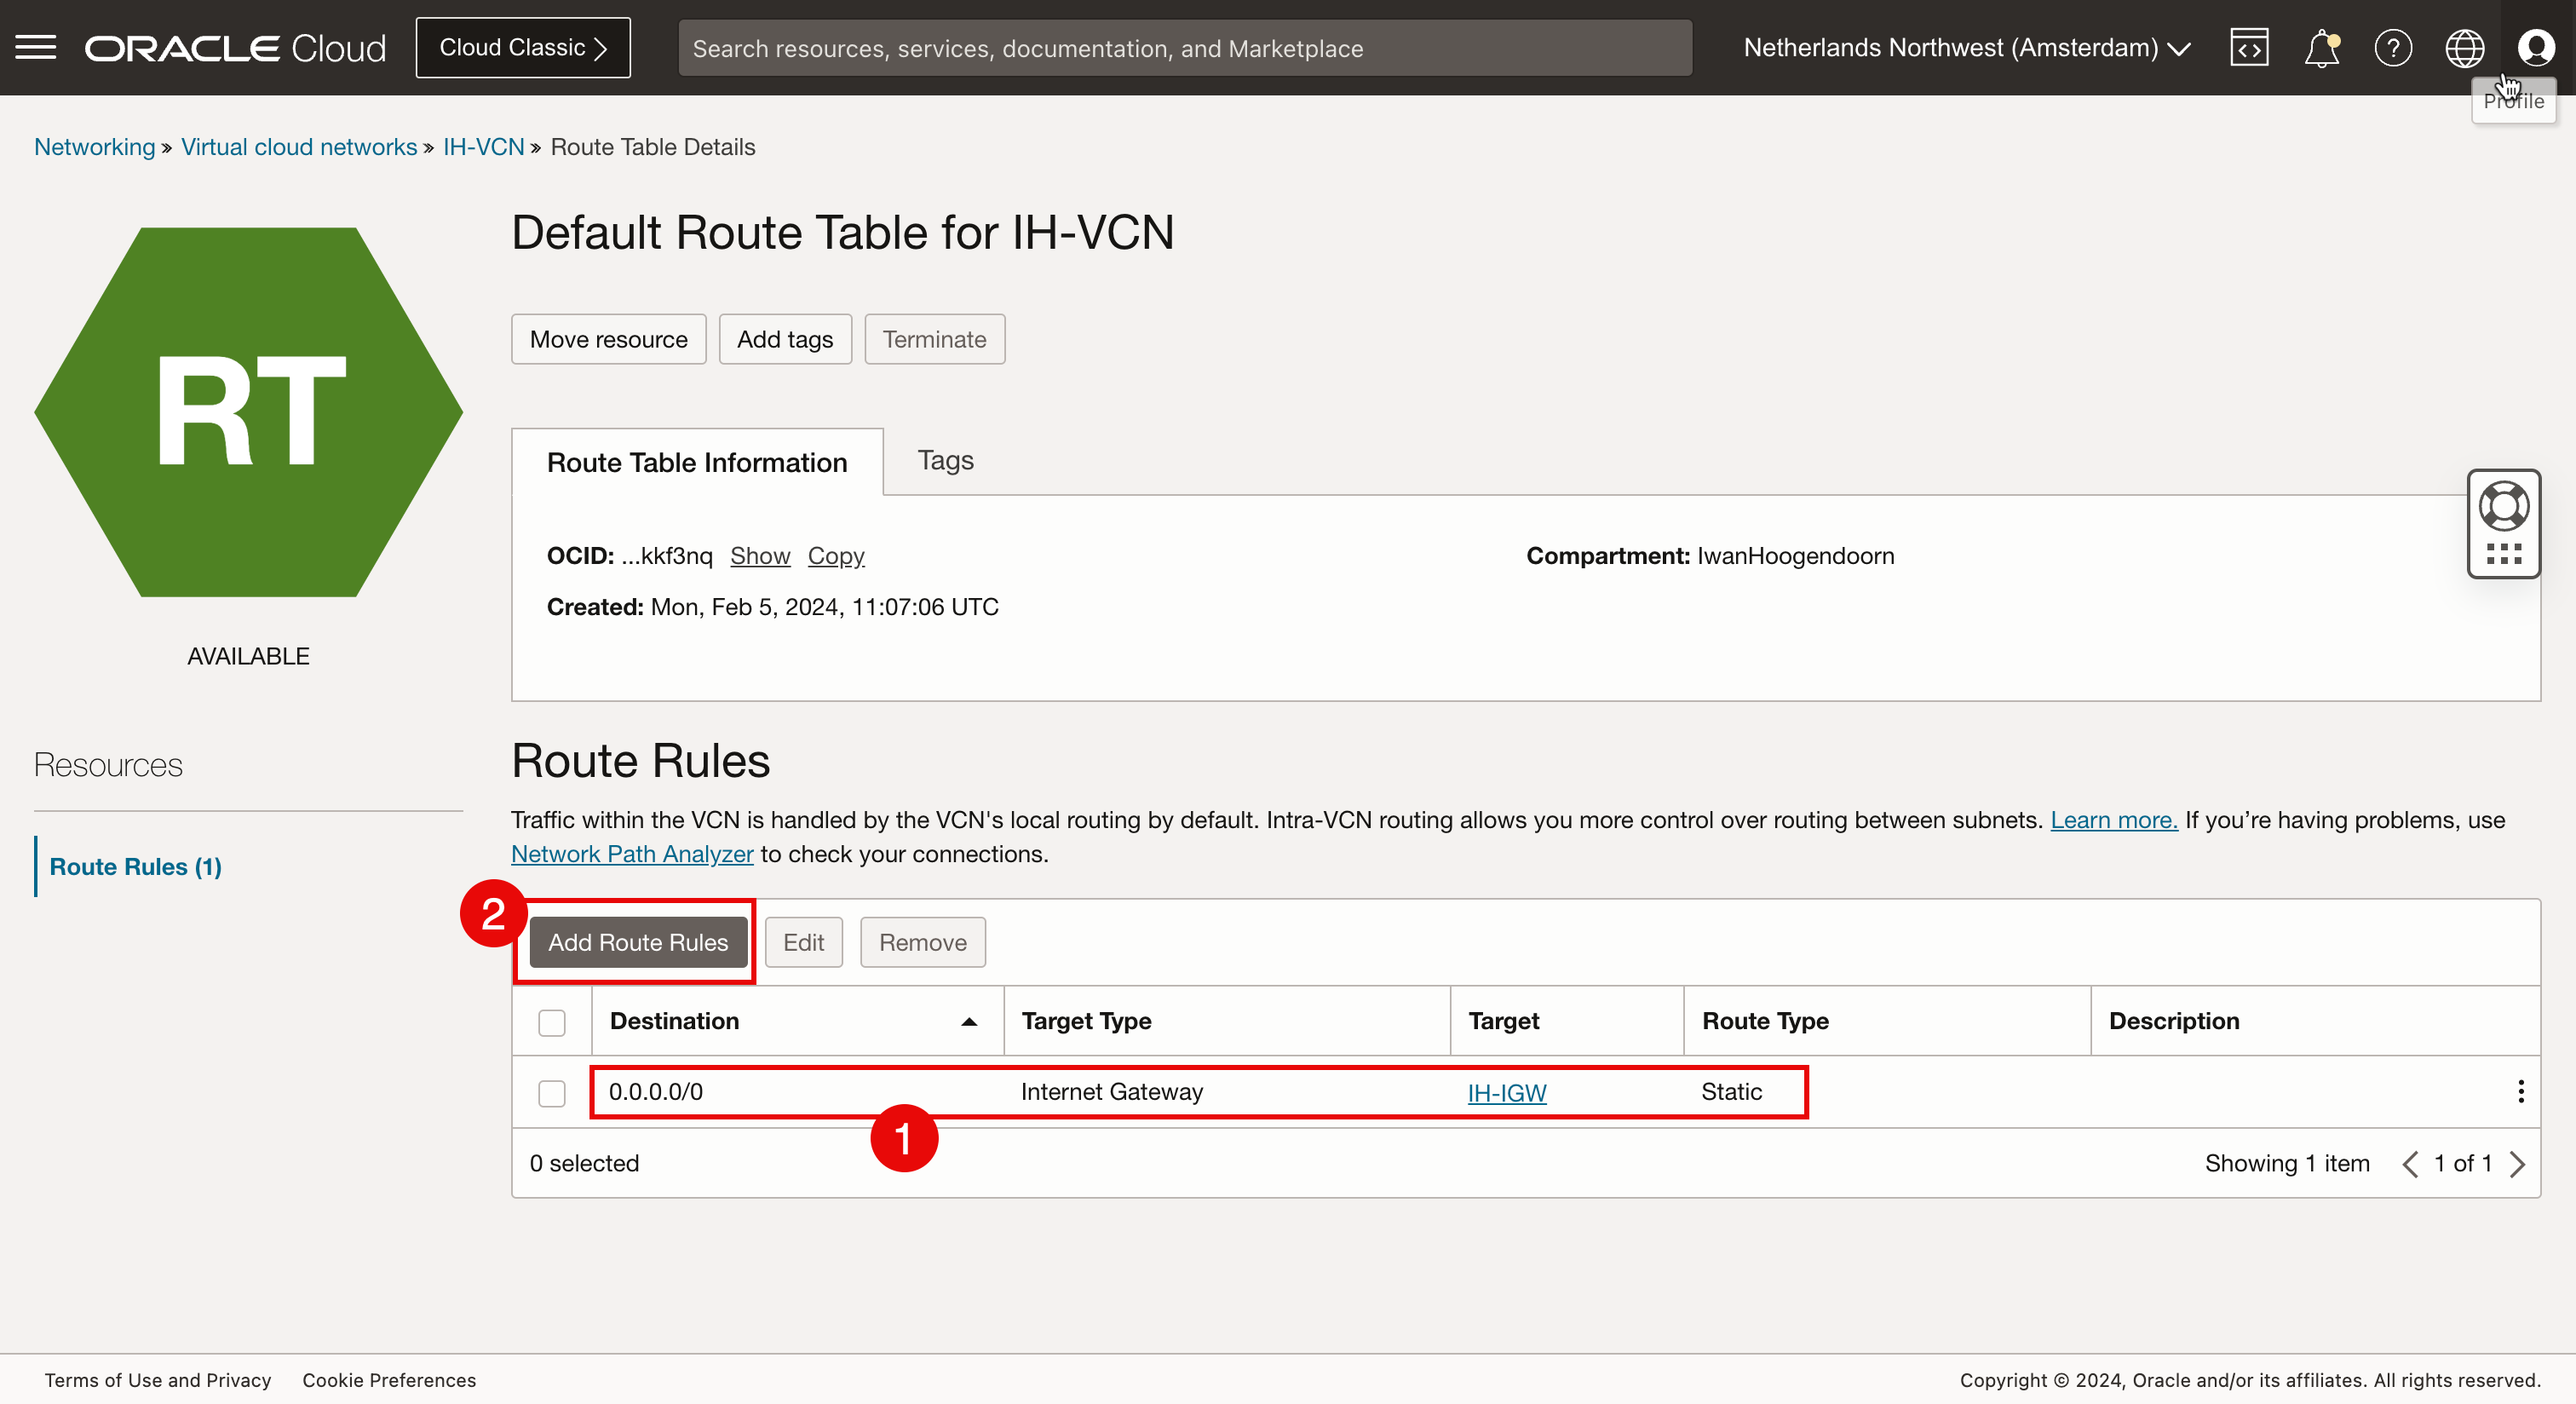Click the support lifebuoy widget icon
Viewport: 2576px width, 1404px height.
(2503, 506)
